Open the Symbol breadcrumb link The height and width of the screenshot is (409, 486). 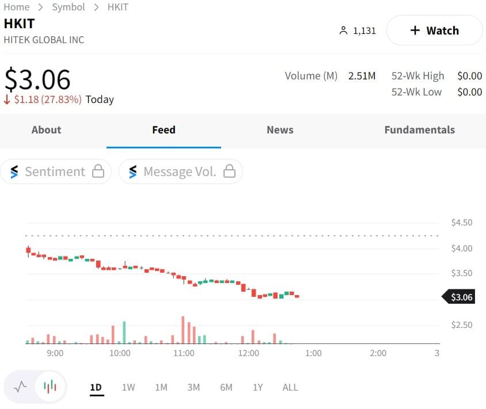[x=69, y=7]
